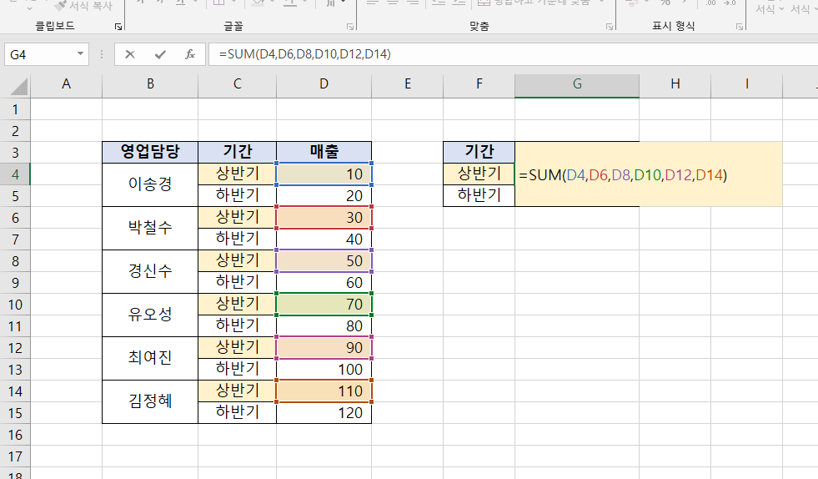This screenshot has width=818, height=479.
Task: Click sales cell with value 40
Action: tap(324, 239)
